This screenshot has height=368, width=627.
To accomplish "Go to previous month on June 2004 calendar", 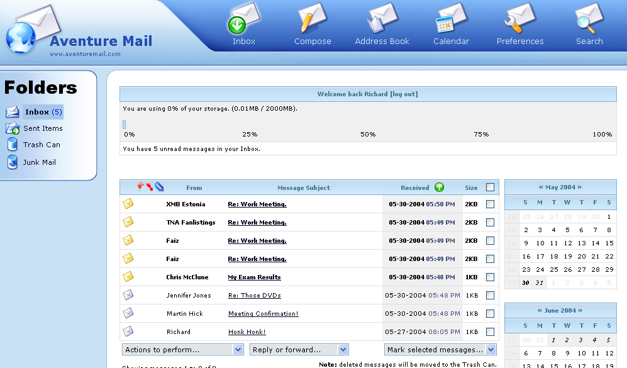I will [x=540, y=310].
